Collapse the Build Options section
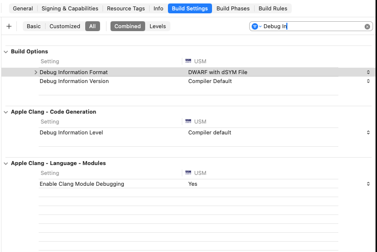Image resolution: width=377 pixels, height=252 pixels. click(6, 51)
